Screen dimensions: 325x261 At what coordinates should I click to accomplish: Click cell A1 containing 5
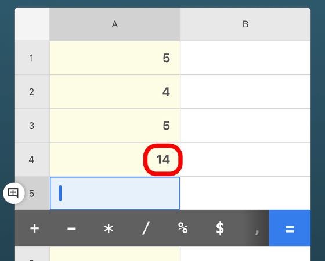click(x=115, y=58)
